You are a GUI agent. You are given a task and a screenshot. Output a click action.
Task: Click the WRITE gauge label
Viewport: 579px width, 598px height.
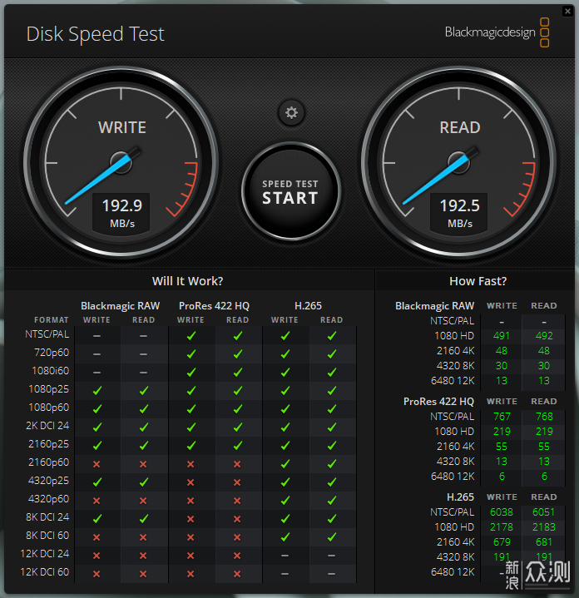pos(122,128)
